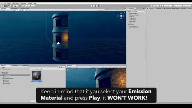
Task: Switch to the Navigation tab
Action: point(176,8)
